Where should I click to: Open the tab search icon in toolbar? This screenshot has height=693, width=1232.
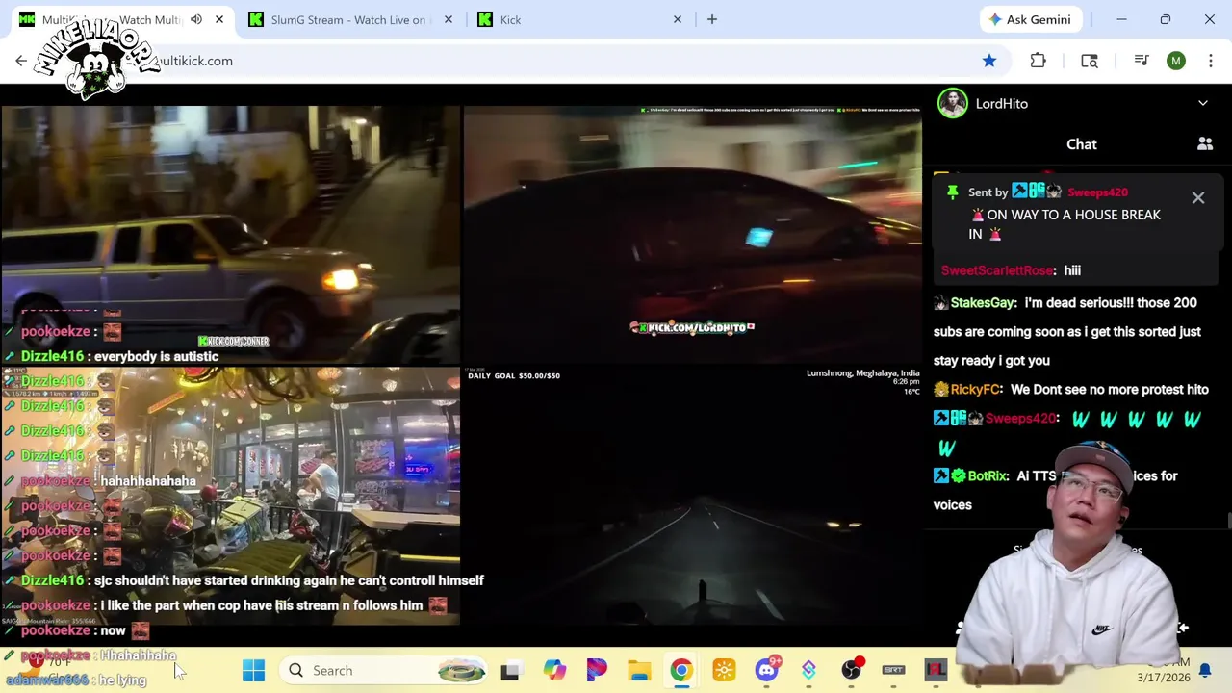tap(1090, 61)
